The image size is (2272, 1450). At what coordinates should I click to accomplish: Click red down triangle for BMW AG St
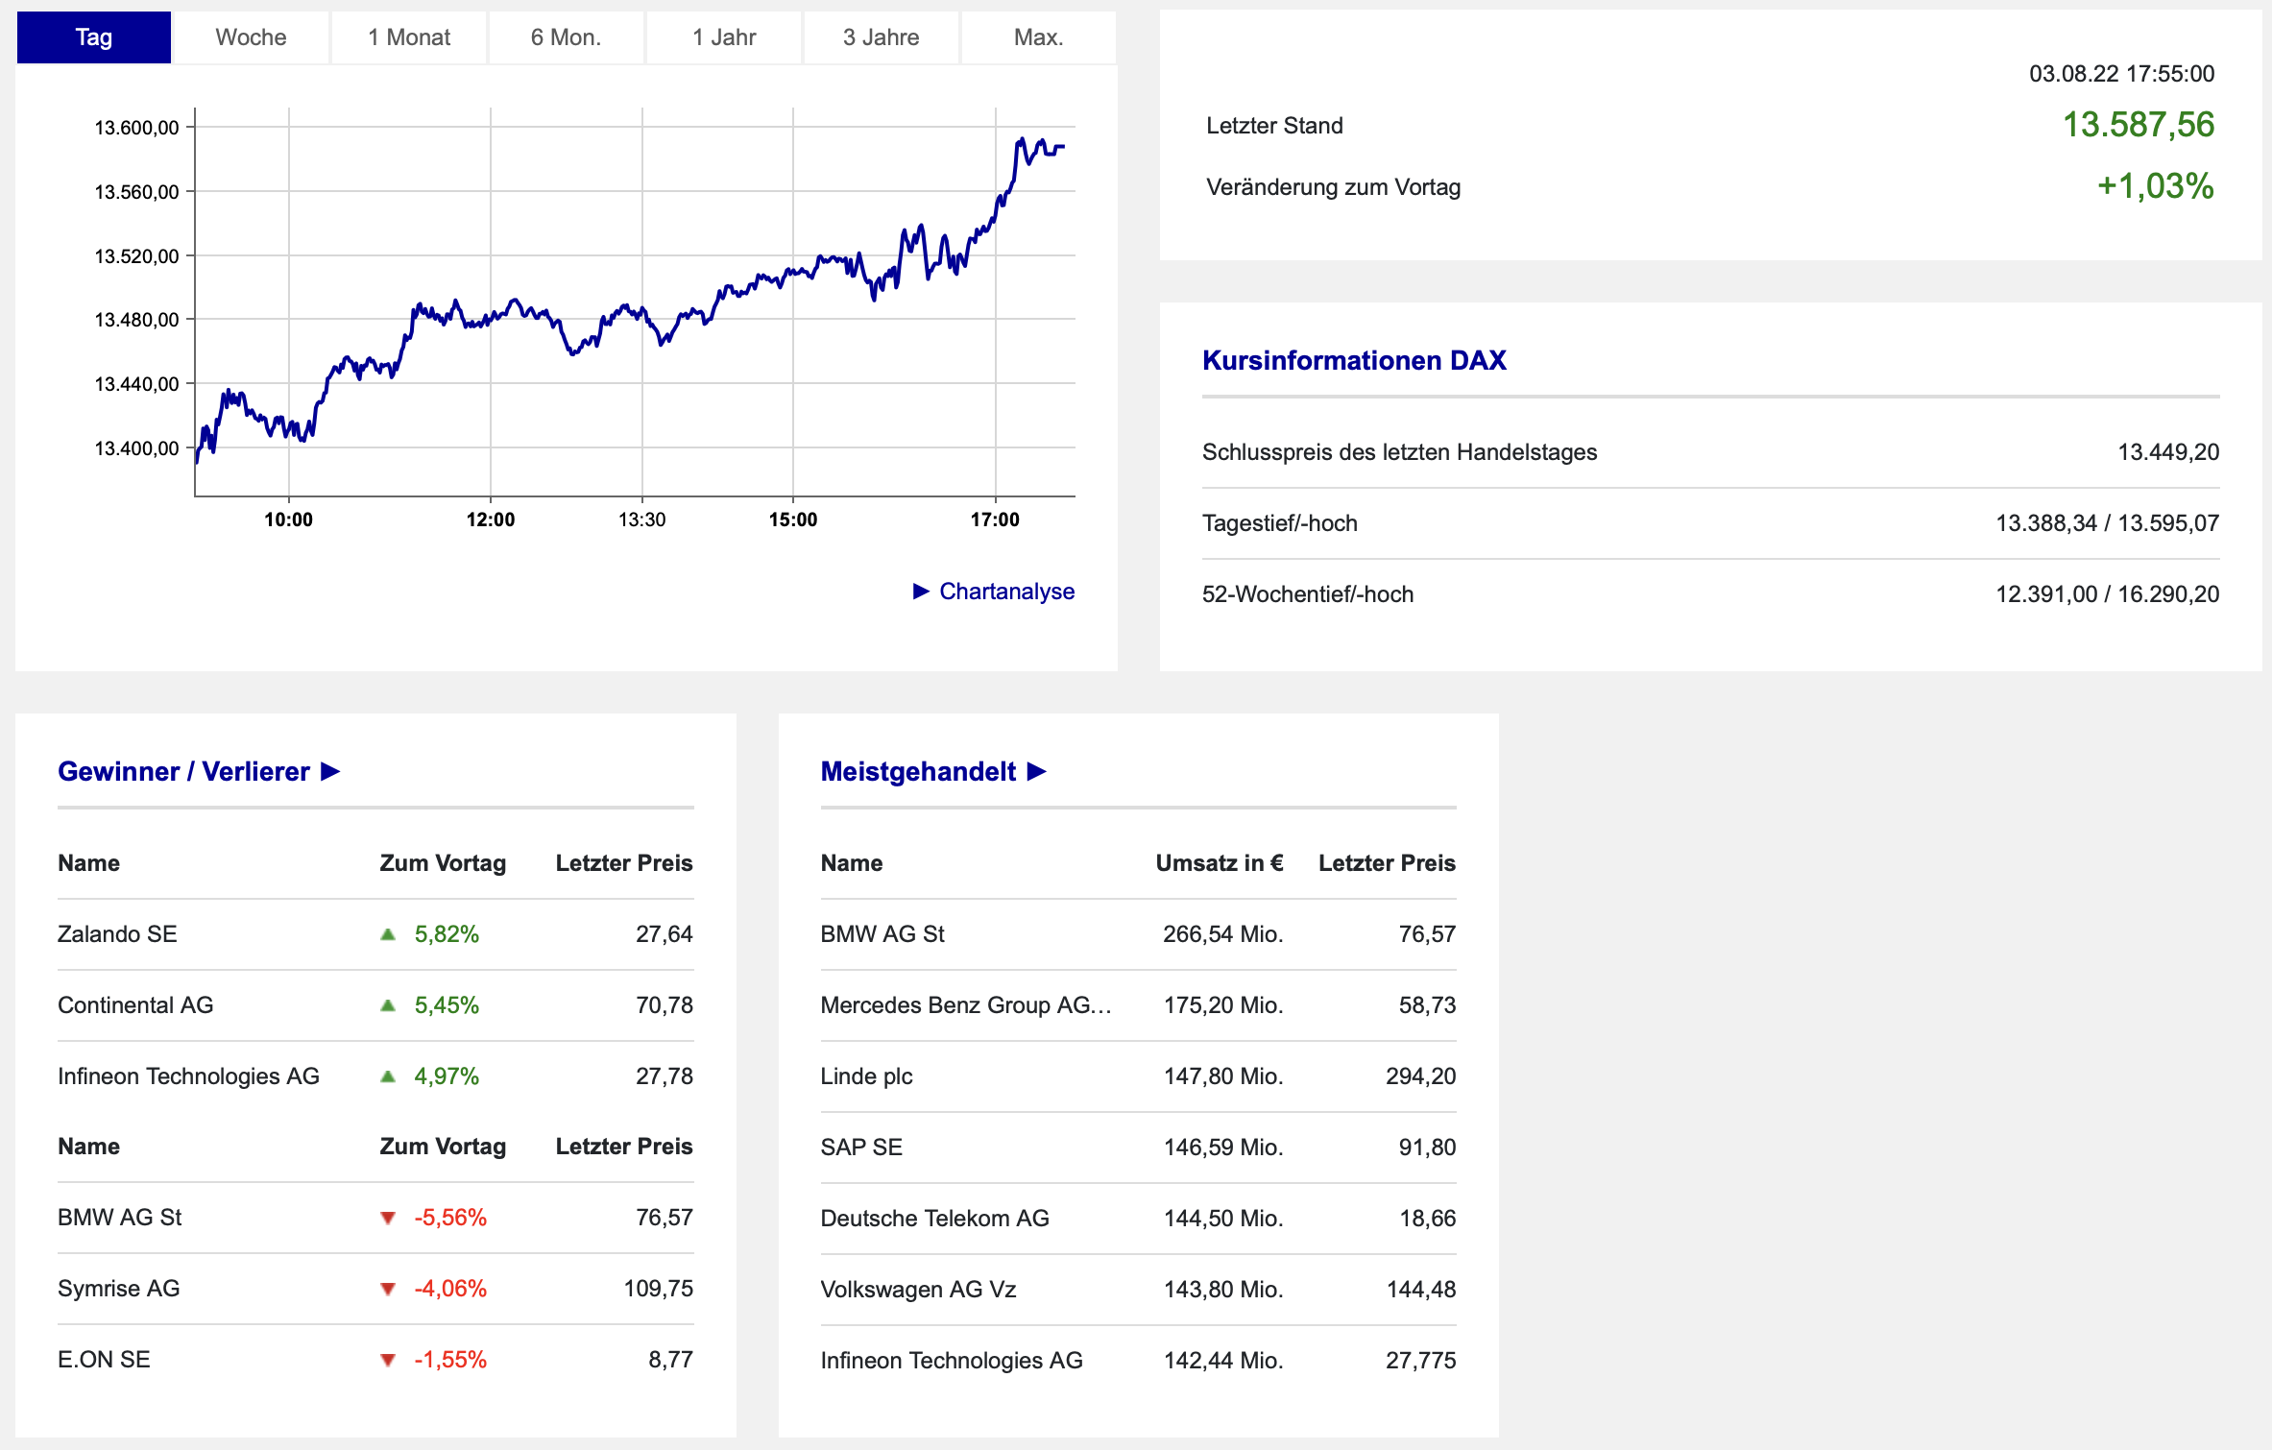388,1219
